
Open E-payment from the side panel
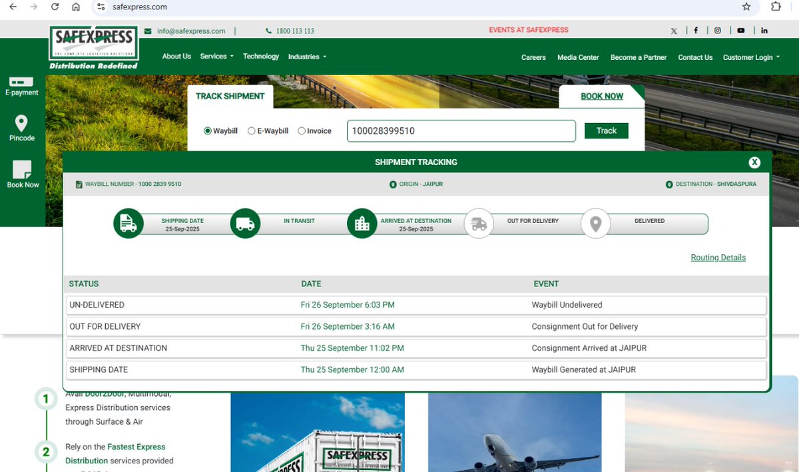[21, 86]
